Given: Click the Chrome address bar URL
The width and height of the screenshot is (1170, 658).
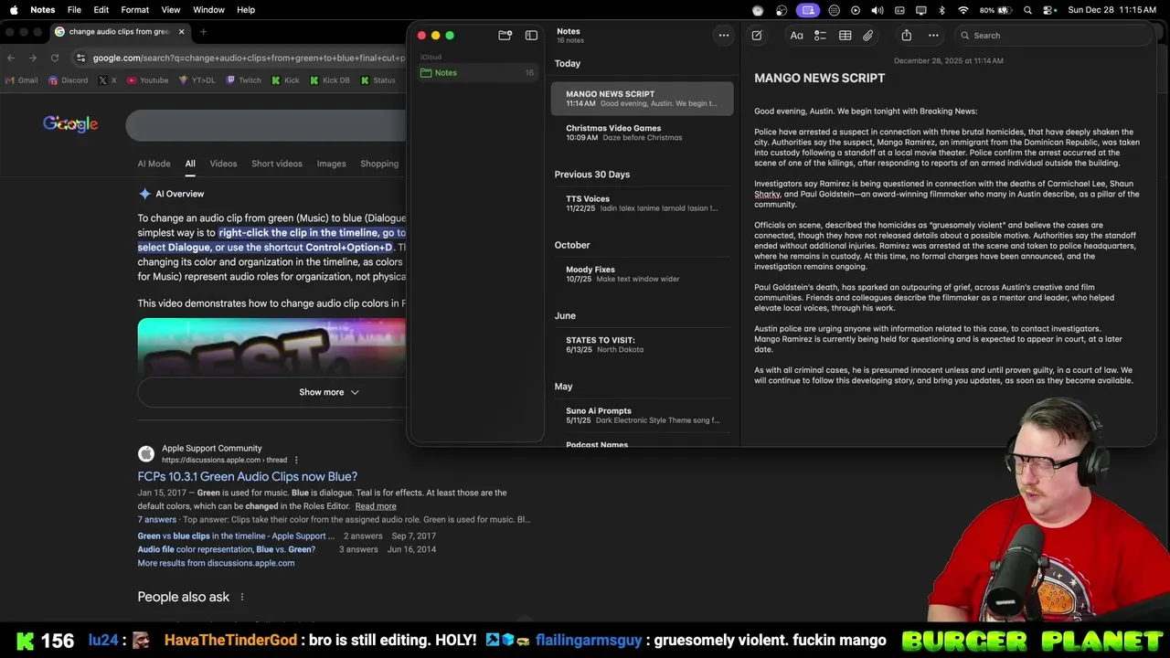Looking at the screenshot, I should coord(249,58).
